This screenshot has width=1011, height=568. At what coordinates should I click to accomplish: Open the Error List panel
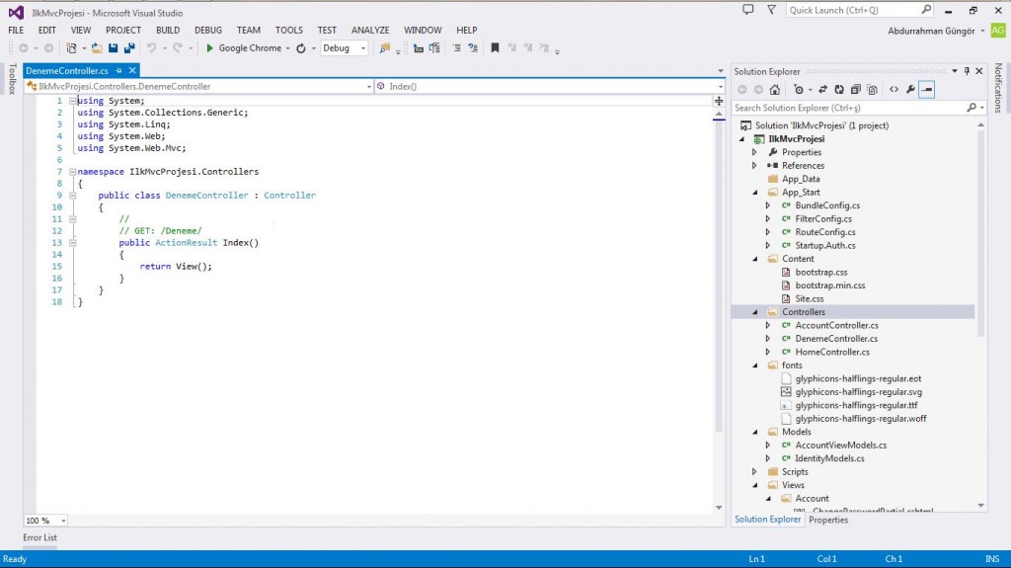point(40,537)
